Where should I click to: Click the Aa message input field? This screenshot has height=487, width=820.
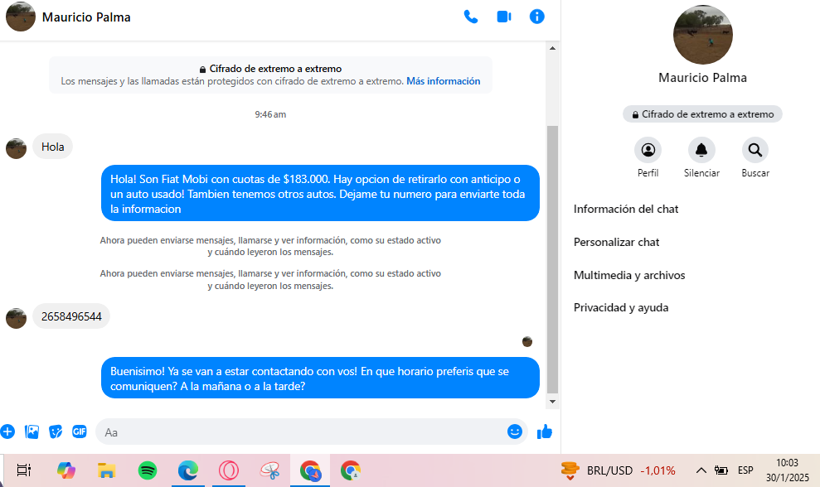coord(298,432)
